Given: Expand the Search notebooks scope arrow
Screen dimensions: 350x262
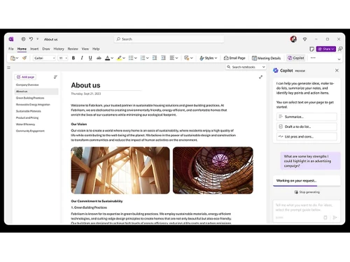Looking at the screenshot, I should point(263,67).
